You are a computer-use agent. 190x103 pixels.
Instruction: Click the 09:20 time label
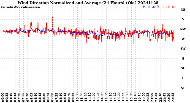[69, 98]
